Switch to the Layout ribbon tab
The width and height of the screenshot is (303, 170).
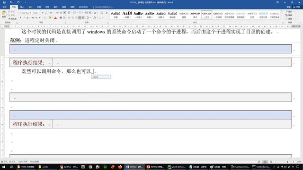click(39, 7)
